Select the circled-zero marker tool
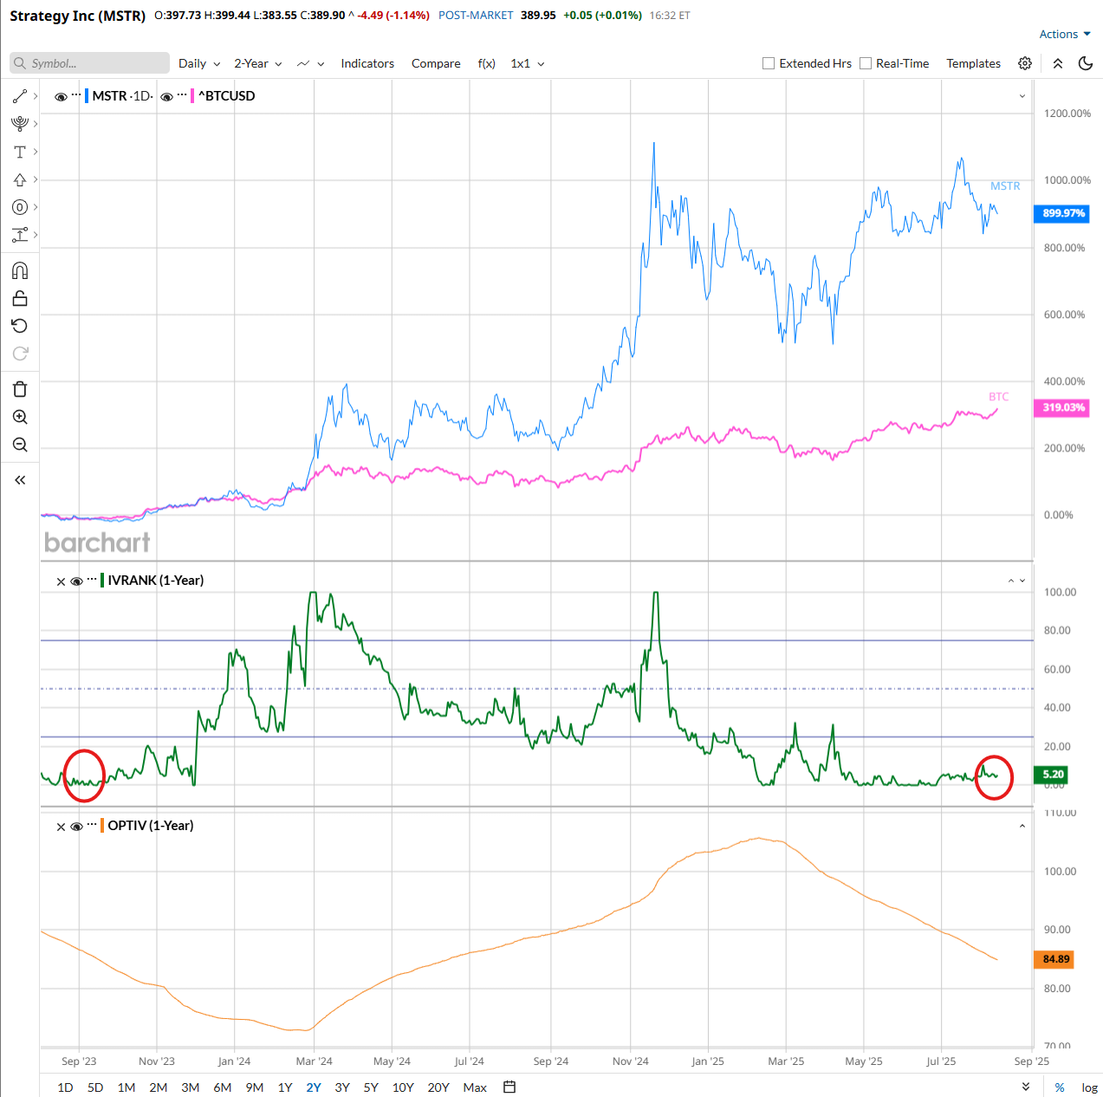Image resolution: width=1103 pixels, height=1097 pixels. [20, 207]
